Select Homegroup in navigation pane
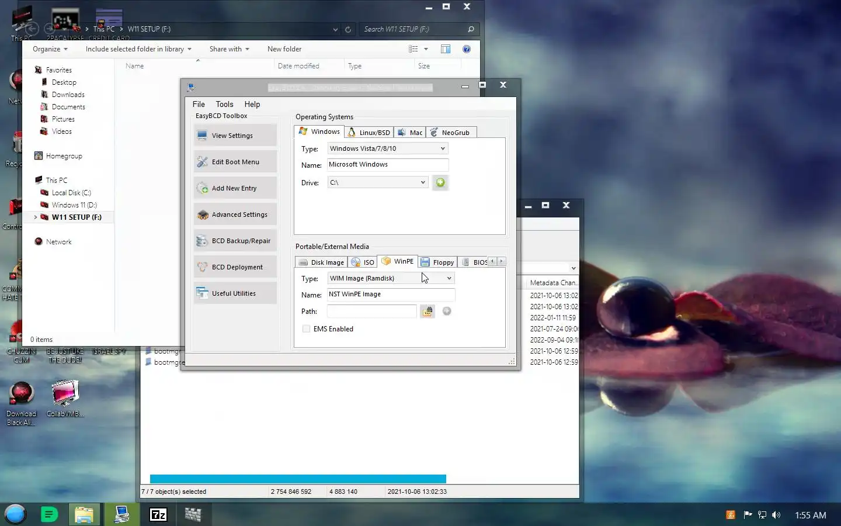This screenshot has height=526, width=841. point(64,156)
